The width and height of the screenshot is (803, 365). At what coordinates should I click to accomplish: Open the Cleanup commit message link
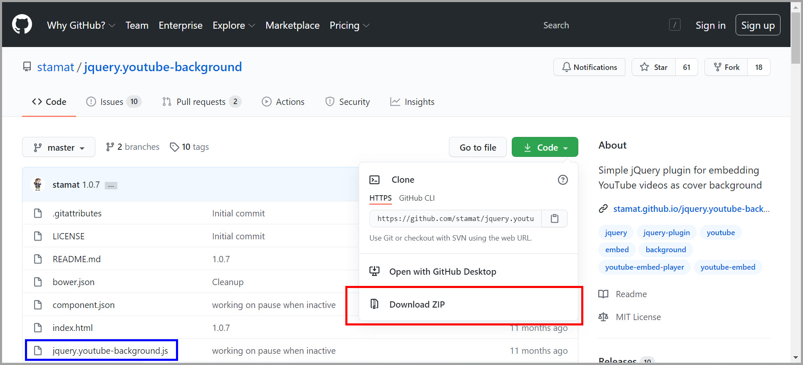click(x=228, y=282)
